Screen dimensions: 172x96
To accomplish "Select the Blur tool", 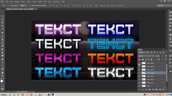I will coord(2,52).
